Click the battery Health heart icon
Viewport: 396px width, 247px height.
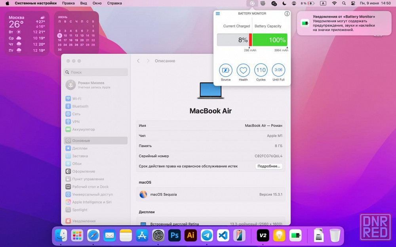coord(243,70)
